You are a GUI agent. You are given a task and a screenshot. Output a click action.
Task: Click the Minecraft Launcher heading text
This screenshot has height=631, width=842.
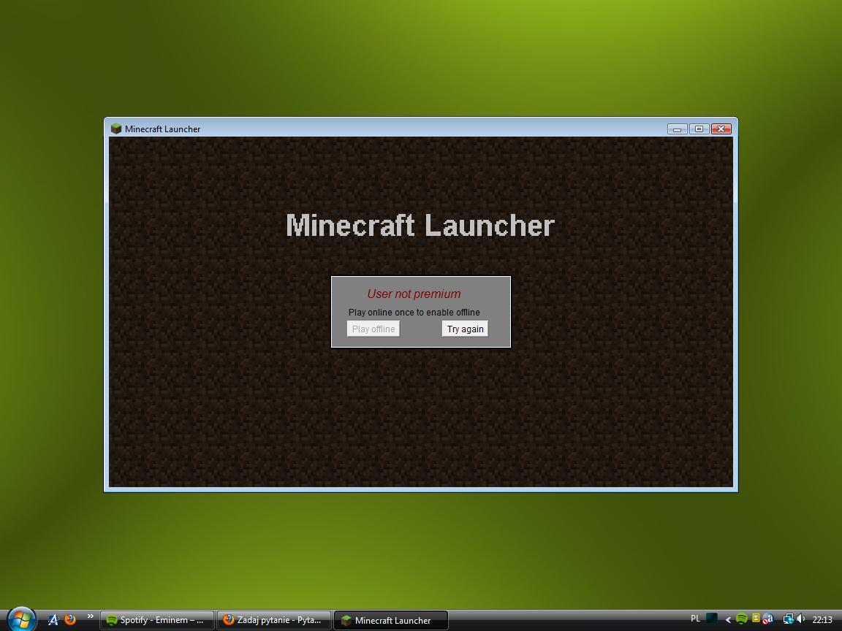click(x=420, y=226)
